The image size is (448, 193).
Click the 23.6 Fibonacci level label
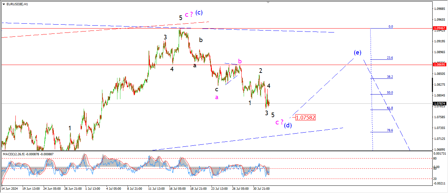[390, 58]
